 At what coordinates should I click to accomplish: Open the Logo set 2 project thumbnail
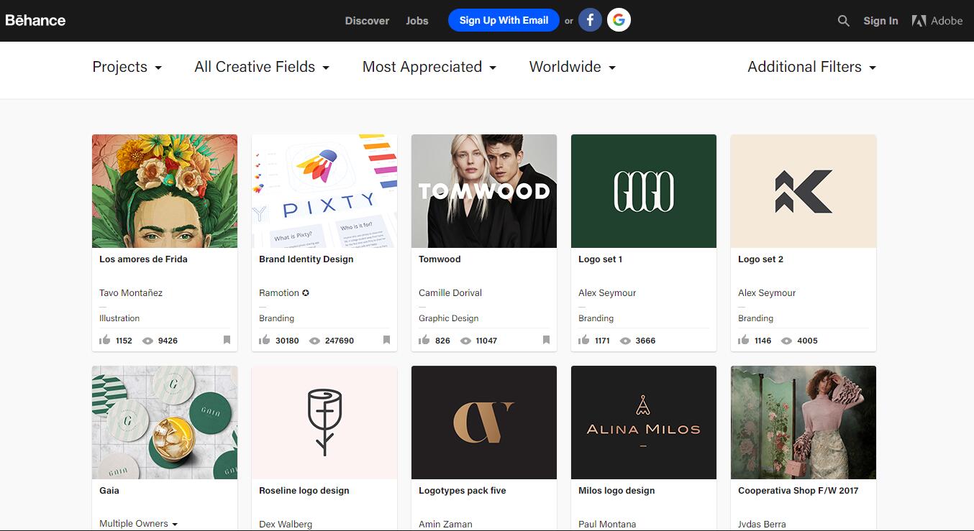(804, 191)
